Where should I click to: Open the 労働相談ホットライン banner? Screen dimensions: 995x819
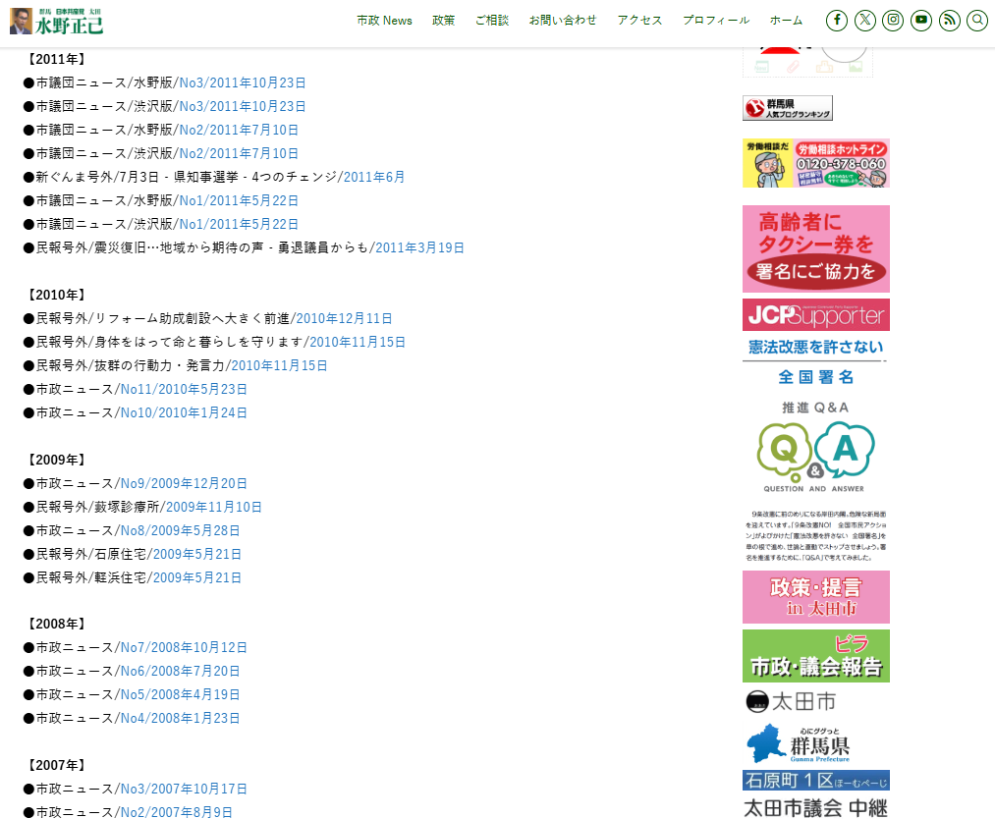pyautogui.click(x=815, y=163)
